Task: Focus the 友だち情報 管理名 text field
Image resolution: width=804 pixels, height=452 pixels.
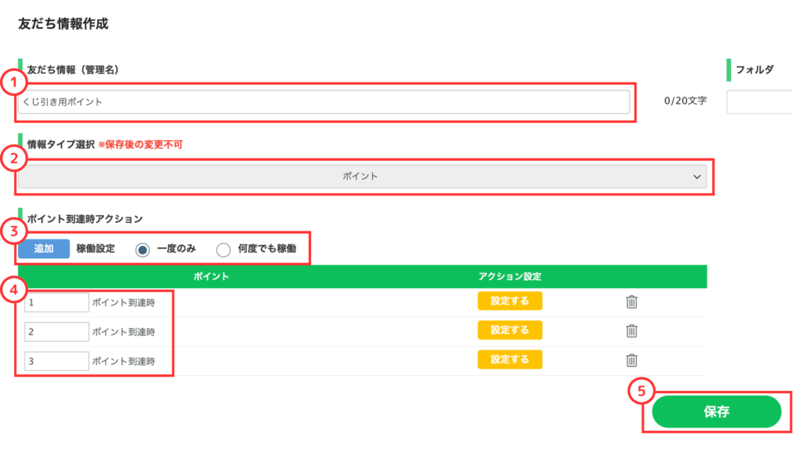Action: pyautogui.click(x=323, y=102)
